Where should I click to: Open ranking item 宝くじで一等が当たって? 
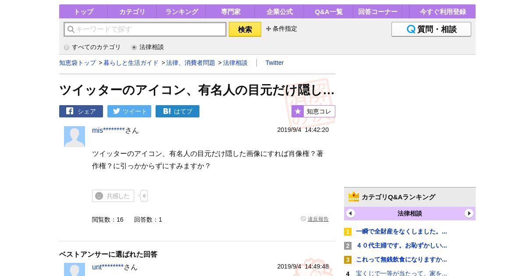point(402,273)
